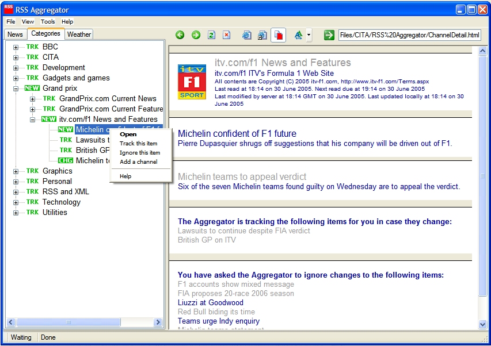Switch to the Weather tab
This screenshot has height=346, width=491.
(x=79, y=34)
